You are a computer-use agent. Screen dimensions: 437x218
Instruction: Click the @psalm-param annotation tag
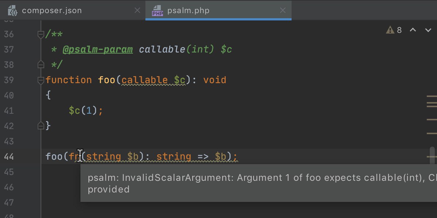click(98, 50)
